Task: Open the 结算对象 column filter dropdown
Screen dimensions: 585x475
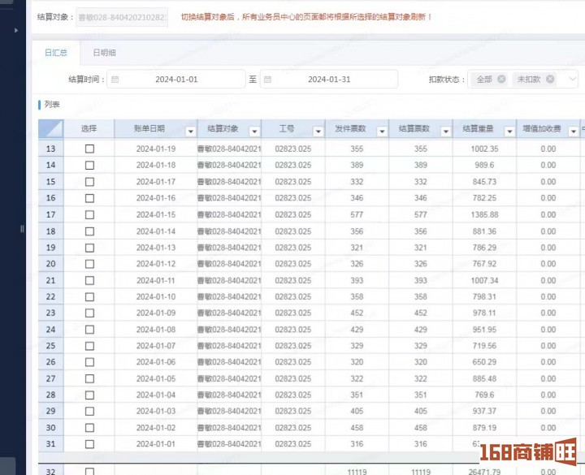Action: [254, 131]
